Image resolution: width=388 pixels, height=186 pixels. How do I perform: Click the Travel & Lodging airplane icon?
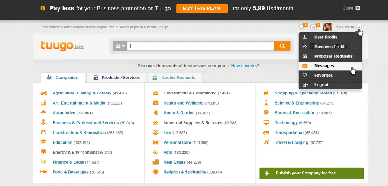click(266, 142)
